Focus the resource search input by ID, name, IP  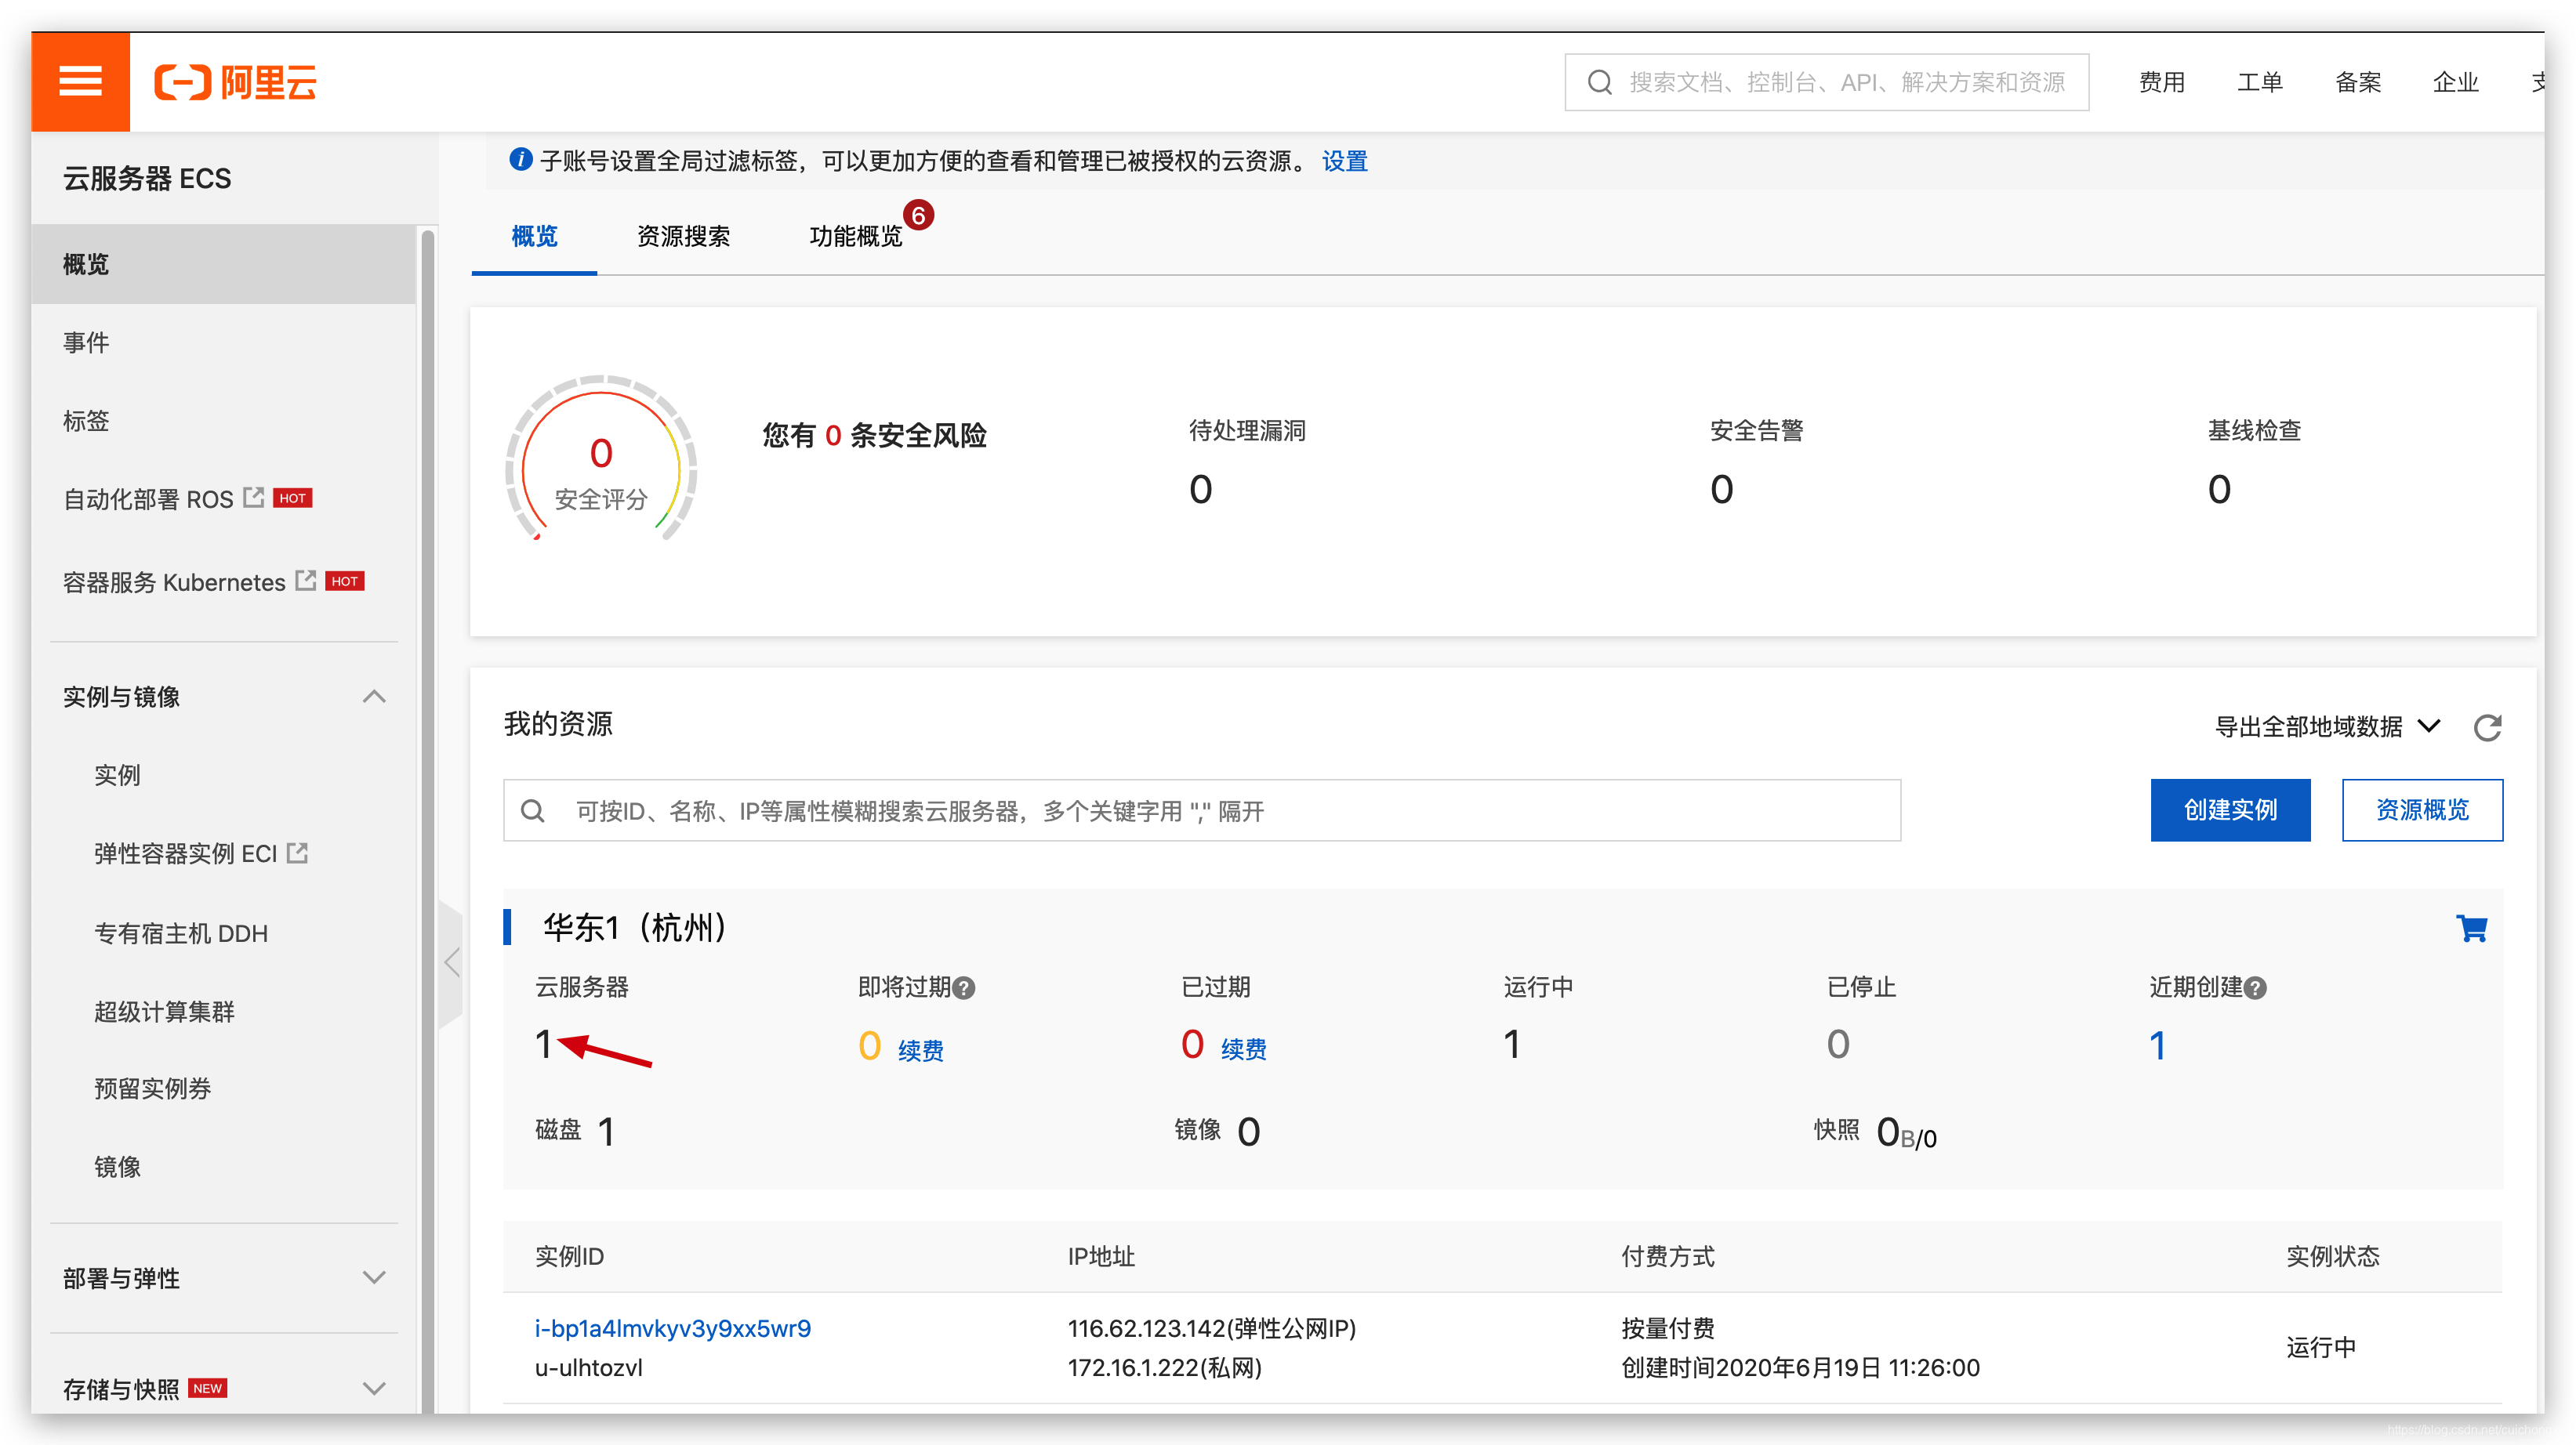[1202, 810]
